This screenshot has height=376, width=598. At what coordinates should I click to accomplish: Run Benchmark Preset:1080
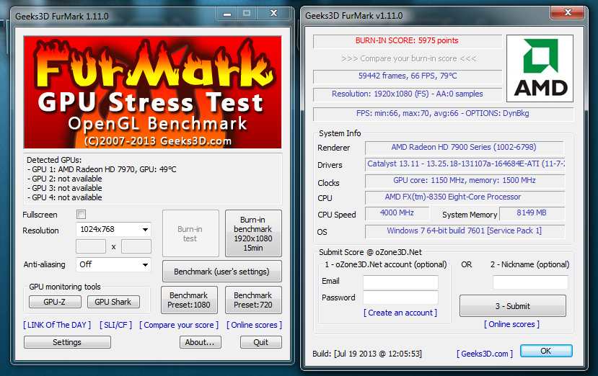point(189,300)
